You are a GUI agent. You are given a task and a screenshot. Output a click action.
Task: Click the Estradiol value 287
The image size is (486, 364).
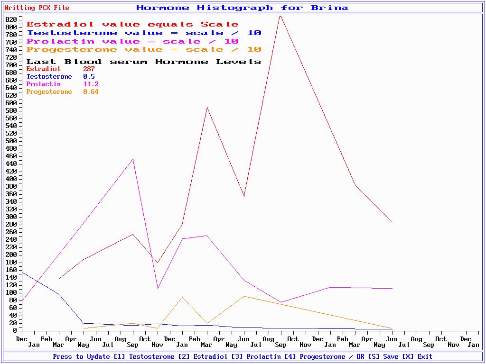[89, 69]
